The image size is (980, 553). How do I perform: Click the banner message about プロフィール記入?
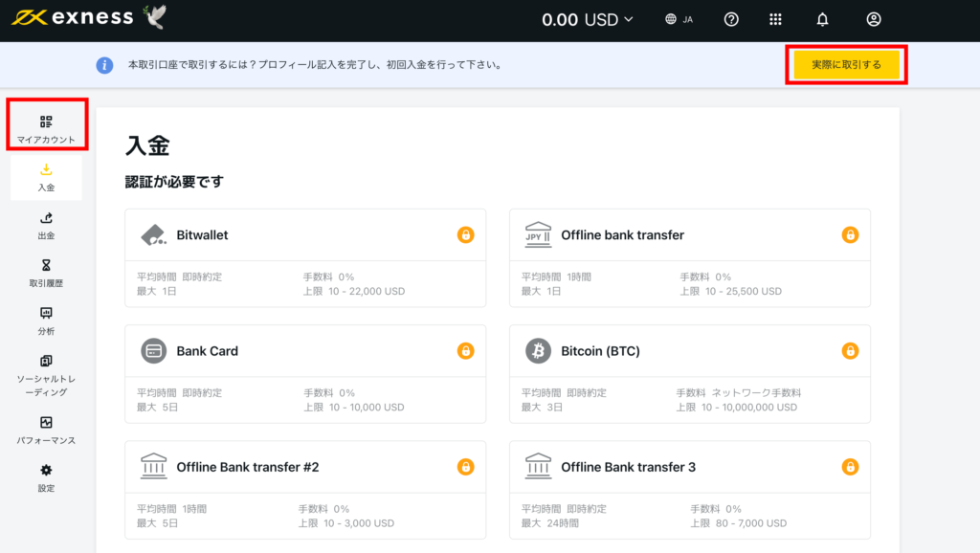(316, 65)
